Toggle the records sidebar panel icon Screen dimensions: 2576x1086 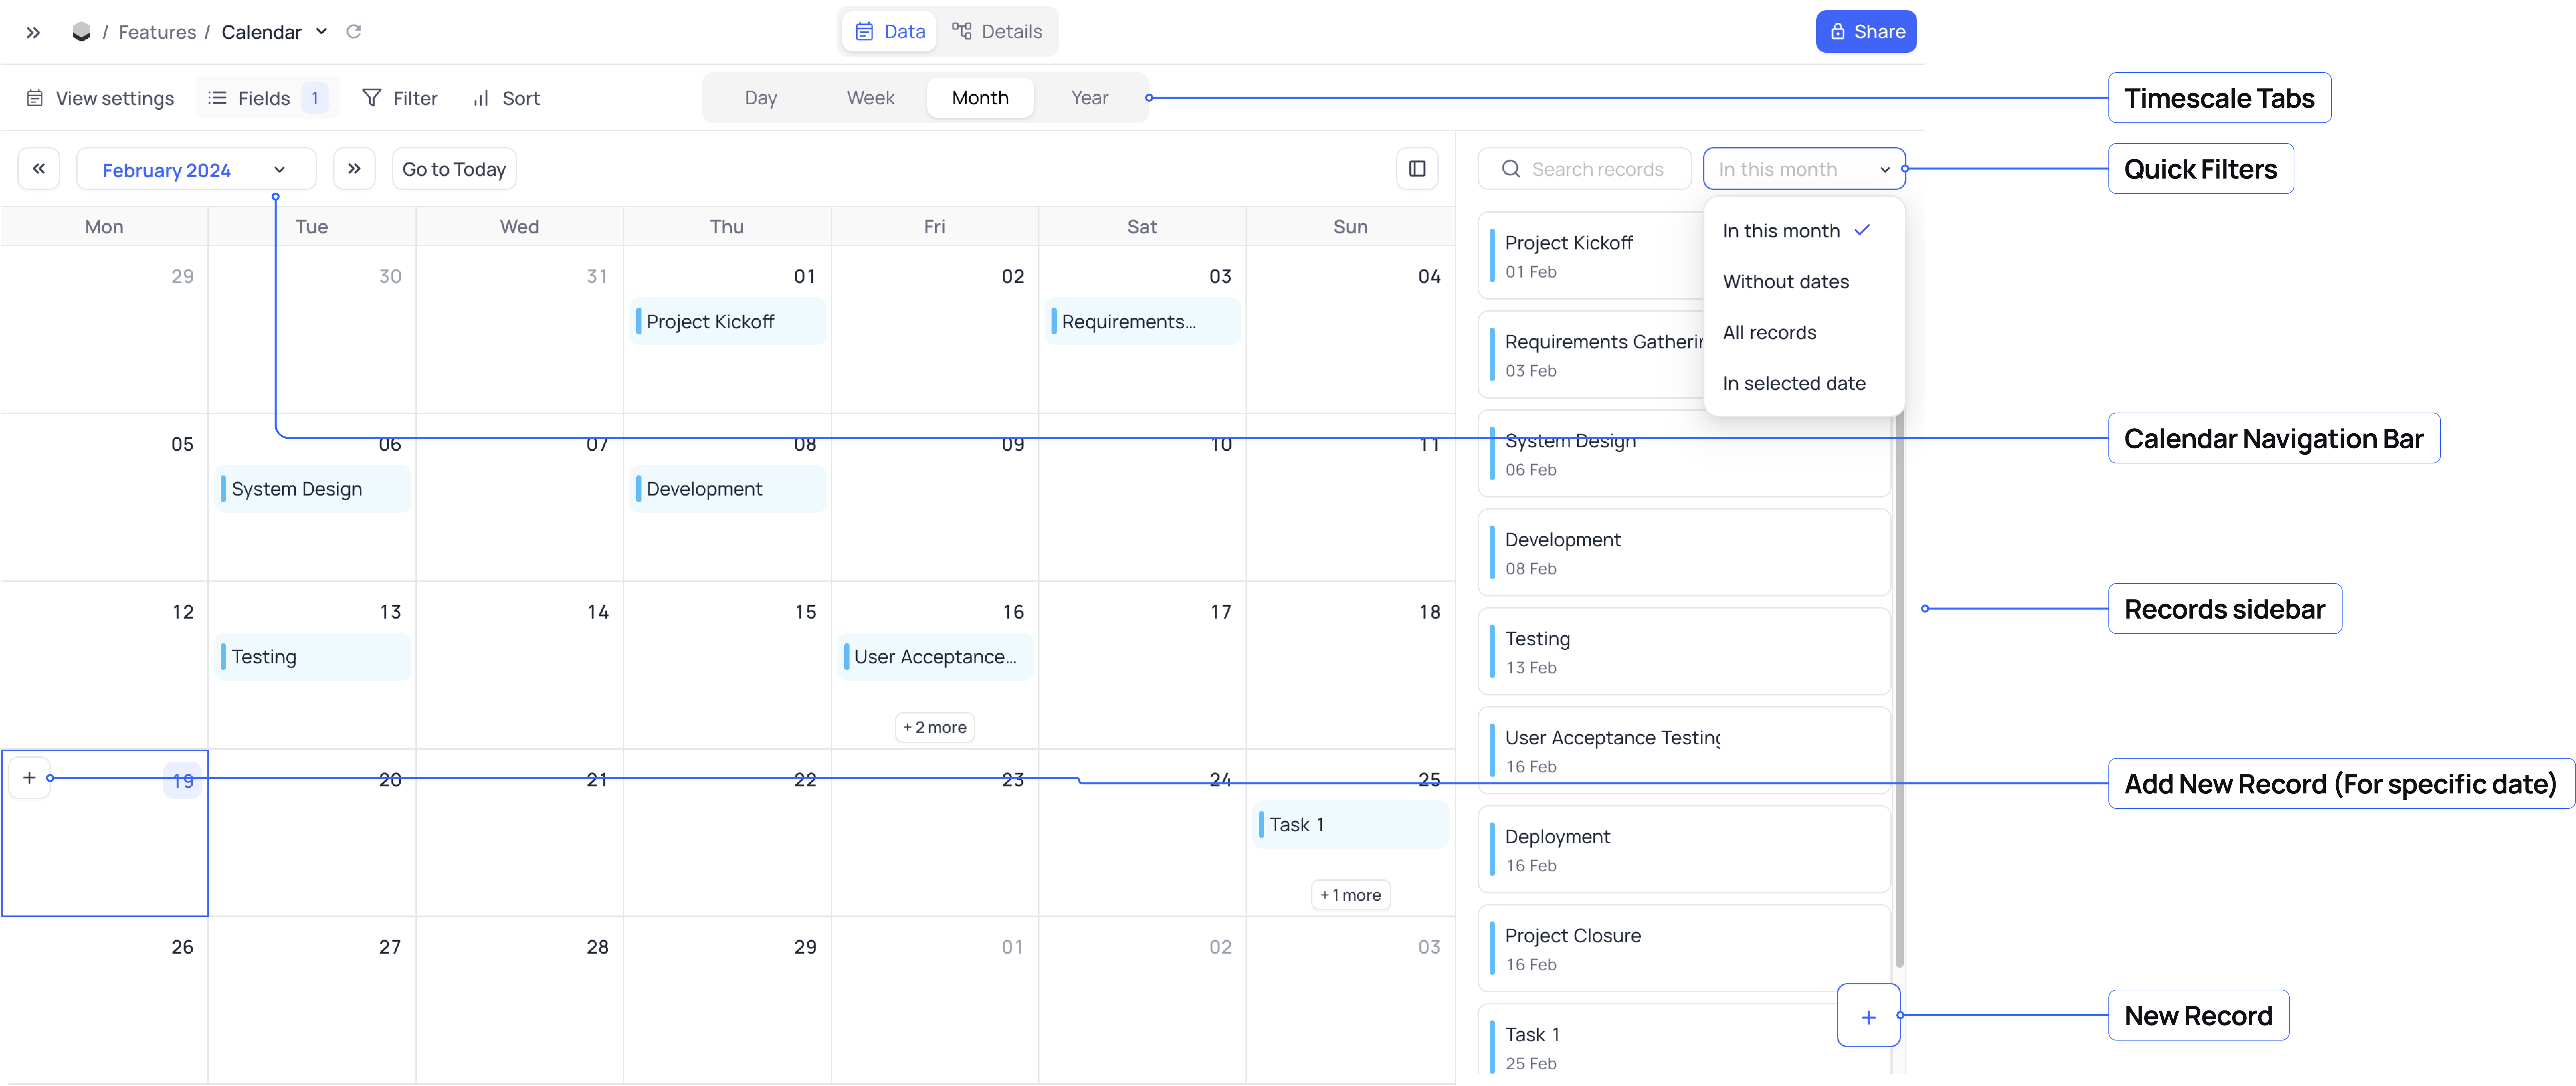click(1417, 169)
